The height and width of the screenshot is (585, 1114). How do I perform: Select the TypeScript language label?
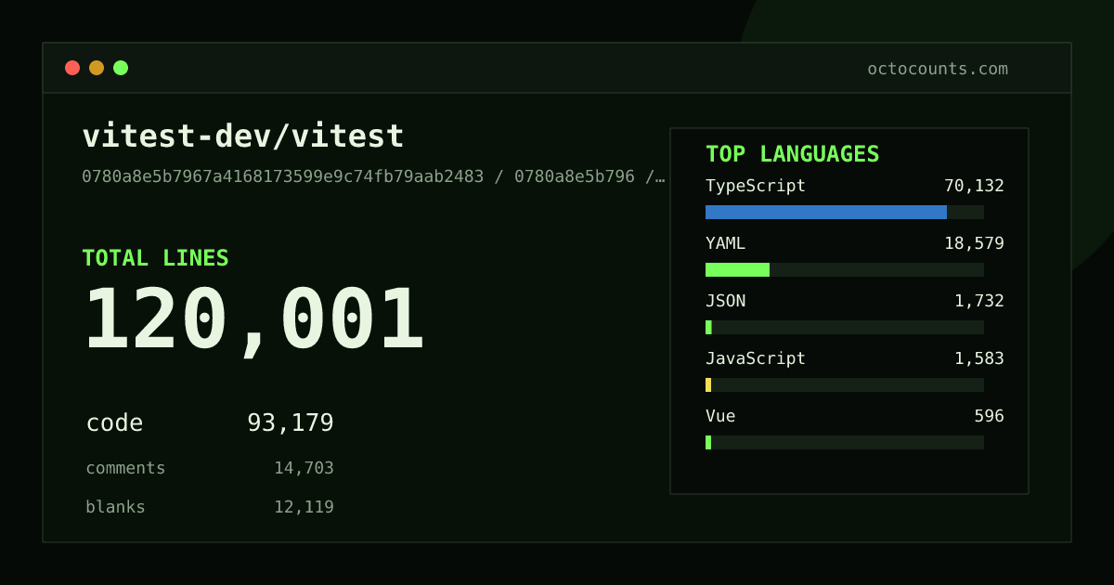[x=756, y=186]
